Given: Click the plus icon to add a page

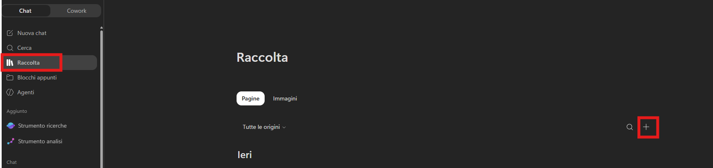Looking at the screenshot, I should click(x=646, y=127).
